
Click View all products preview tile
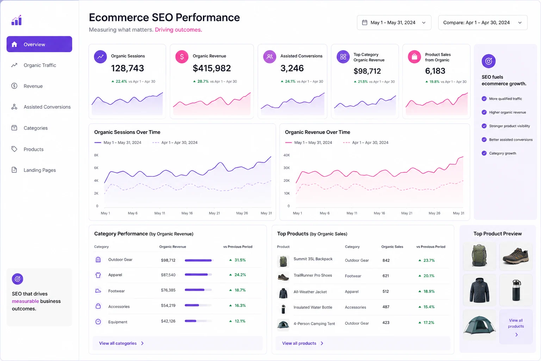pos(516,327)
